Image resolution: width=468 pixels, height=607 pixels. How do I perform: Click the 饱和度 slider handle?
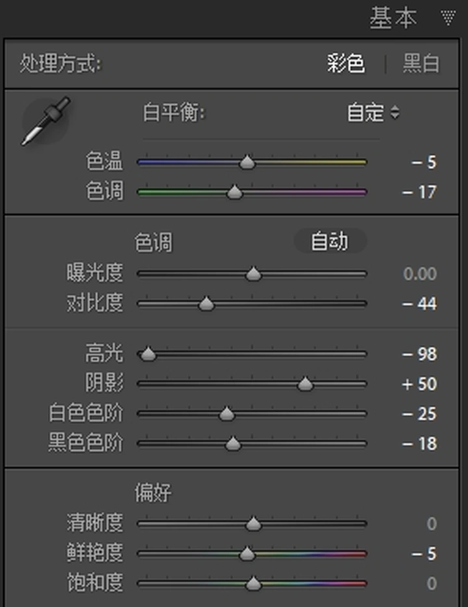tap(253, 584)
